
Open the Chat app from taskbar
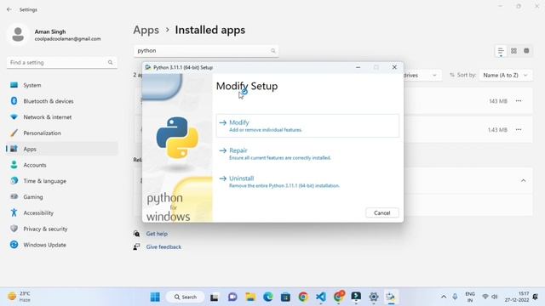click(x=232, y=297)
